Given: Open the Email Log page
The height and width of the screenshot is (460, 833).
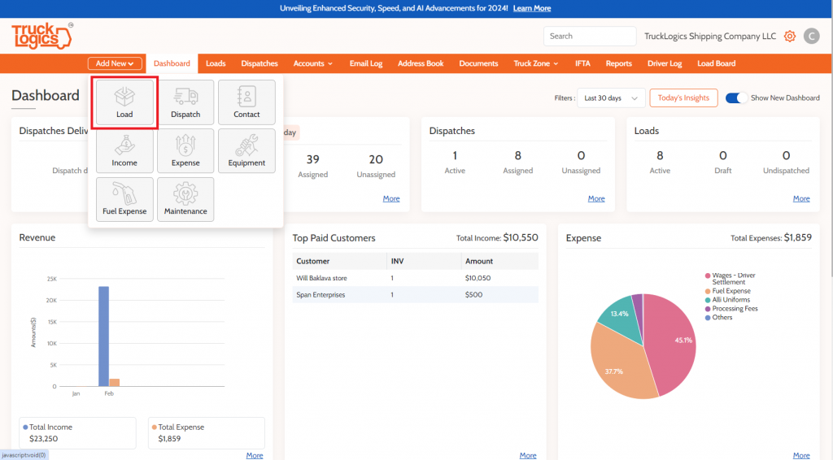Looking at the screenshot, I should coord(366,63).
